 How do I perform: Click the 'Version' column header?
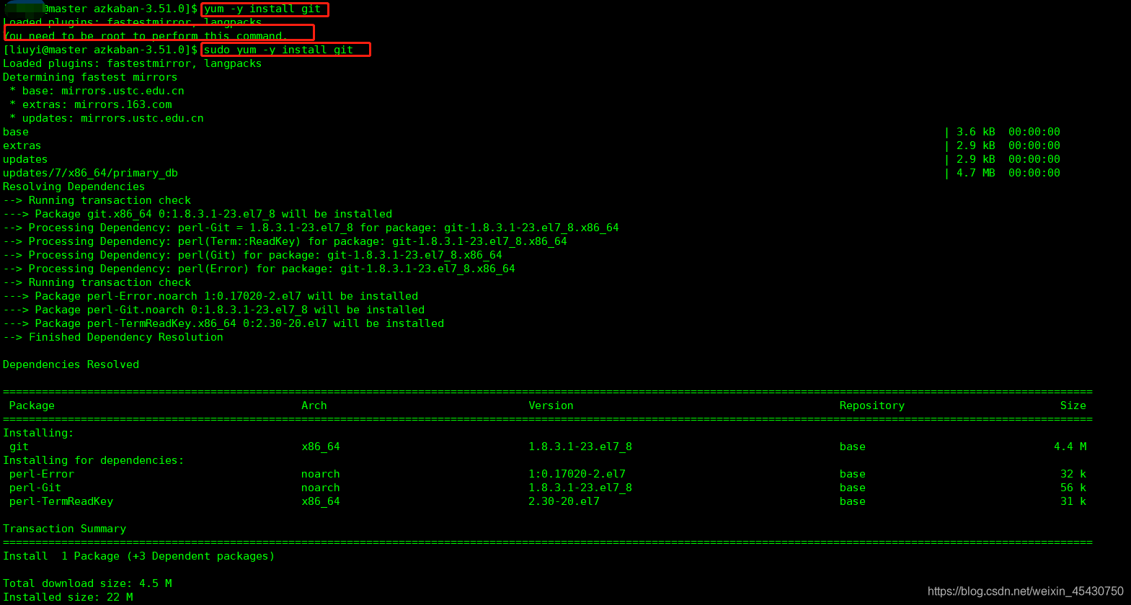[x=551, y=405]
